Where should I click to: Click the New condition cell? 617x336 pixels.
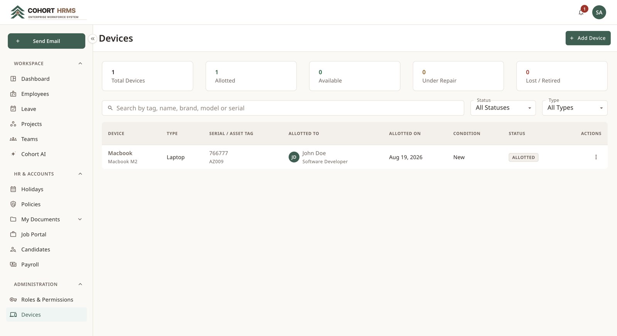click(x=459, y=157)
